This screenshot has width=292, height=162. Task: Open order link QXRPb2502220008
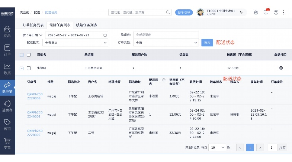tap(35, 96)
